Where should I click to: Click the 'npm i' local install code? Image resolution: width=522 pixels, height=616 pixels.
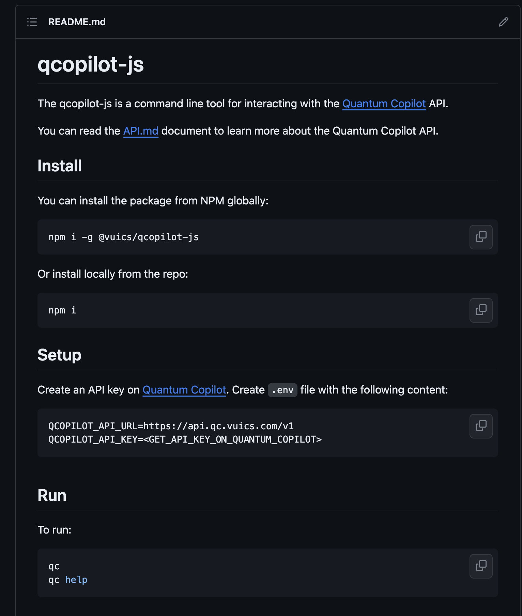coord(62,310)
